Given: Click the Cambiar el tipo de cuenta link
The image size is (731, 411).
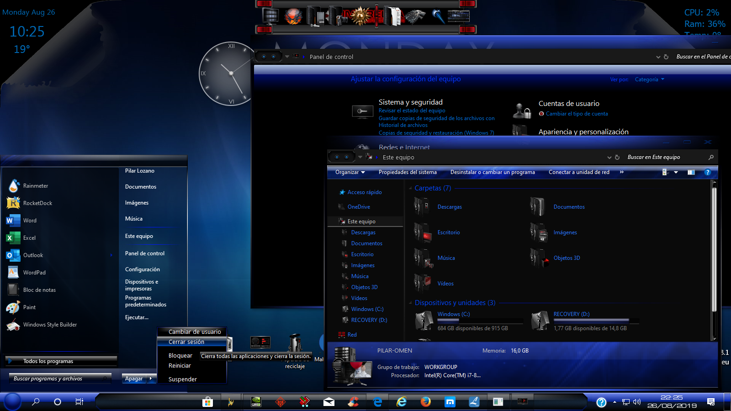Looking at the screenshot, I should [577, 114].
